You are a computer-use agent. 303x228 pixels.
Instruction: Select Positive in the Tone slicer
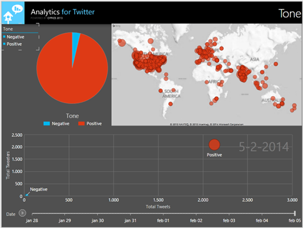[x=14, y=44]
